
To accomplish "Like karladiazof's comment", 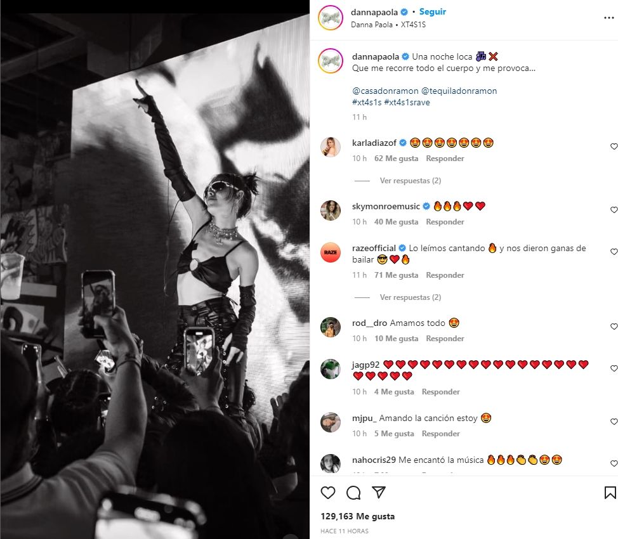I will point(614,146).
